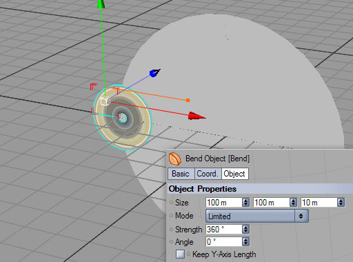The image size is (353, 262).
Task: Click the stepper of the first Size field
Action: (245, 203)
